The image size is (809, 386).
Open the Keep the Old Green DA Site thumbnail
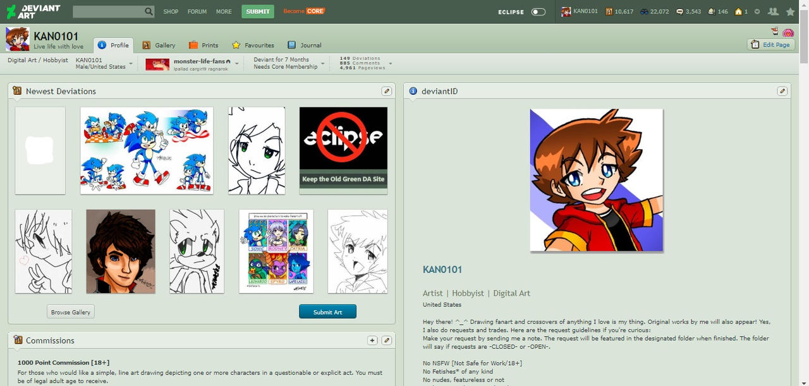(343, 150)
